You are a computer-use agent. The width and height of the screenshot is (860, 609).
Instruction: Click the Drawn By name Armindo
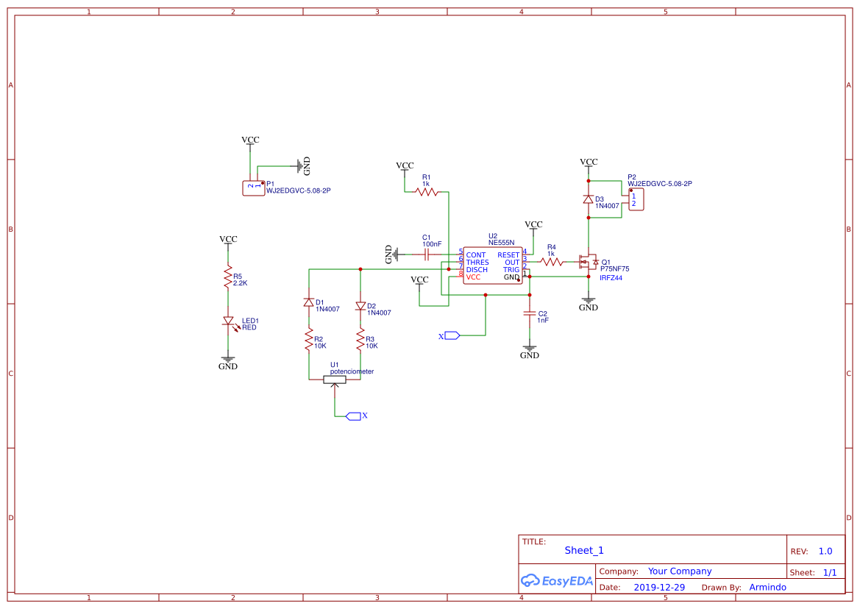click(x=768, y=587)
